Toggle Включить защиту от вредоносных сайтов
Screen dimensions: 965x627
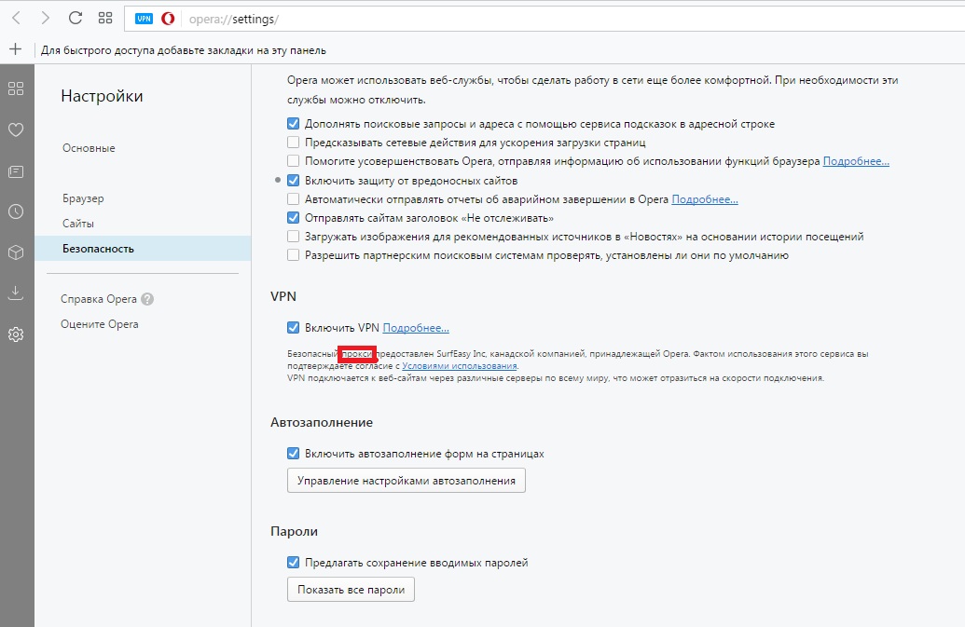[294, 181]
